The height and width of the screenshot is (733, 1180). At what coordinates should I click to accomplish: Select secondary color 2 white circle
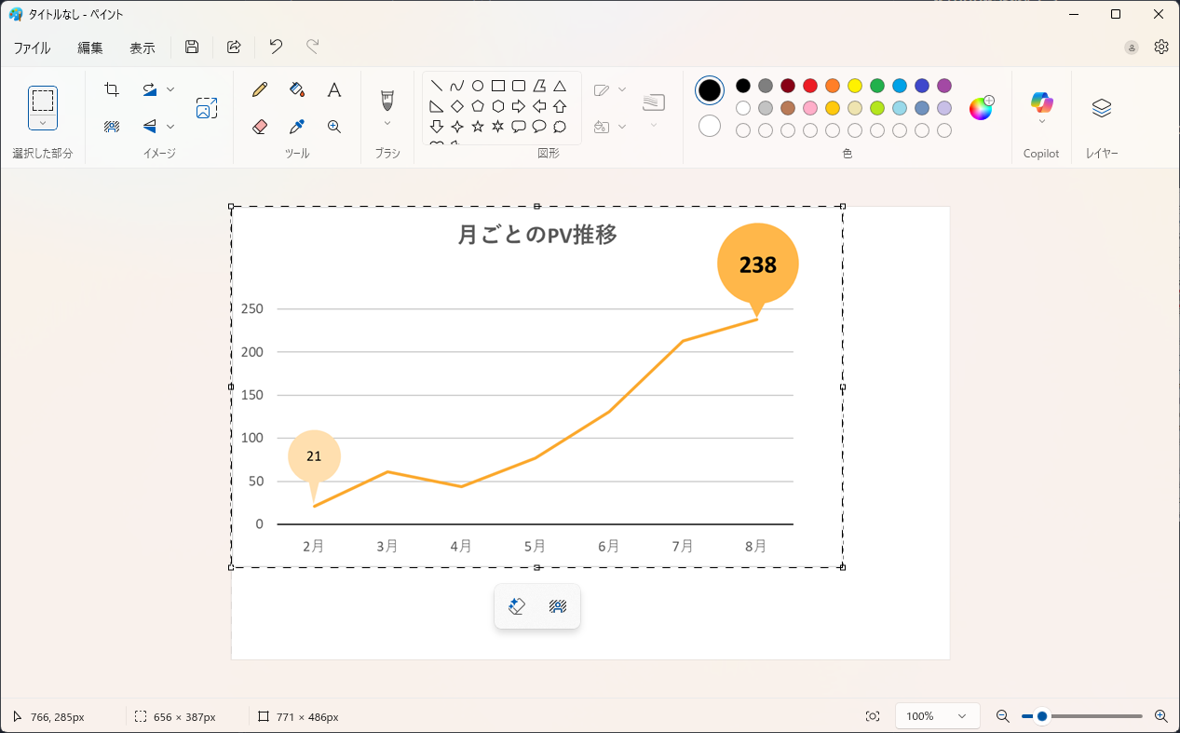click(710, 126)
